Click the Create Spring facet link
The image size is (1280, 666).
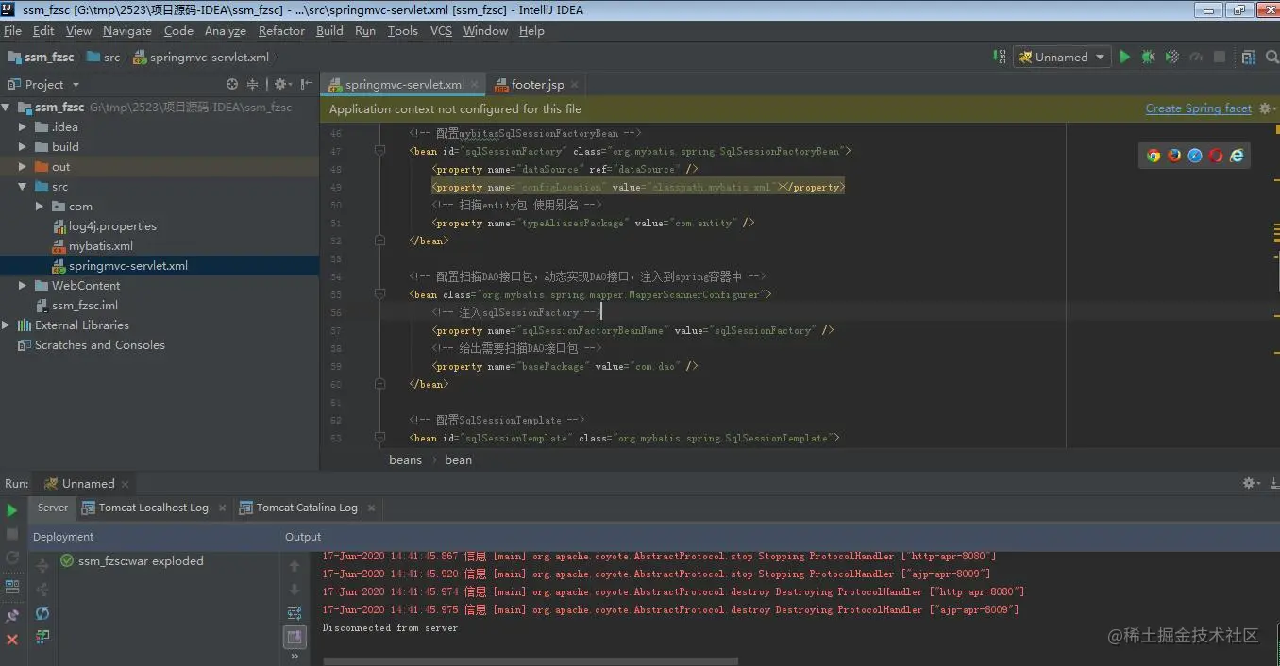coord(1198,108)
